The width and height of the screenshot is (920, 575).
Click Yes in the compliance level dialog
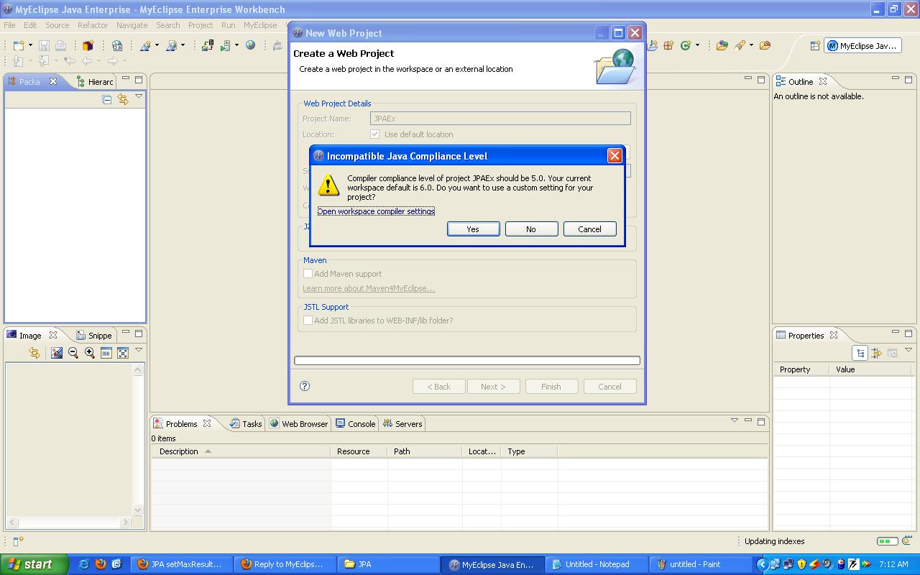tap(473, 229)
